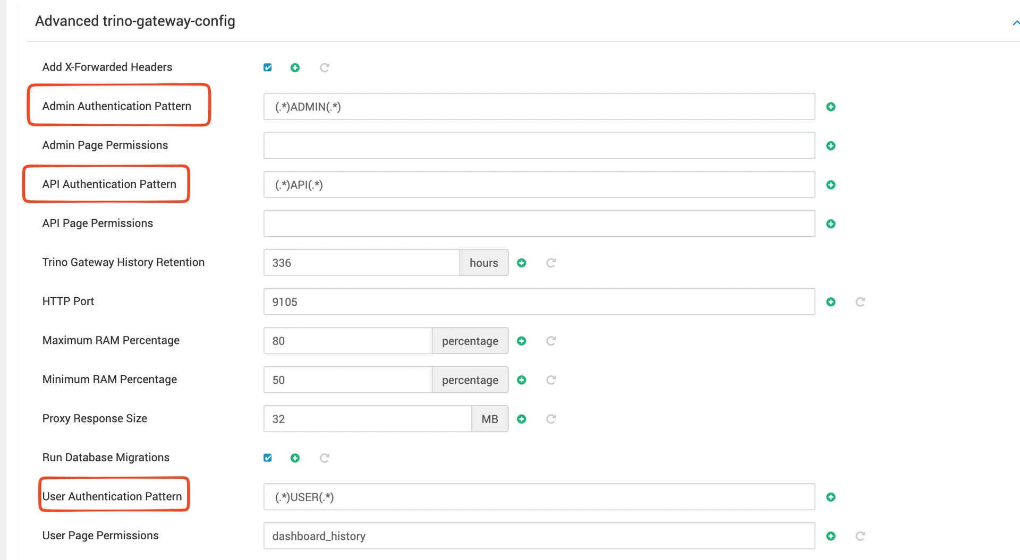Reset Trino Gateway History Retention value

tap(551, 263)
